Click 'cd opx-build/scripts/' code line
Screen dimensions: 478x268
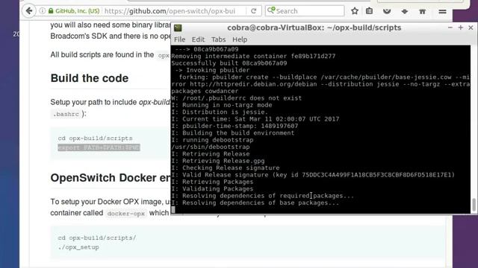tap(97, 238)
